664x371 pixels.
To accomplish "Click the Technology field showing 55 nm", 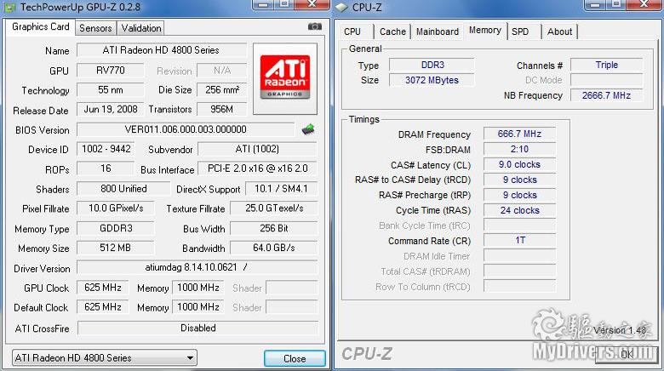I will 110,90.
